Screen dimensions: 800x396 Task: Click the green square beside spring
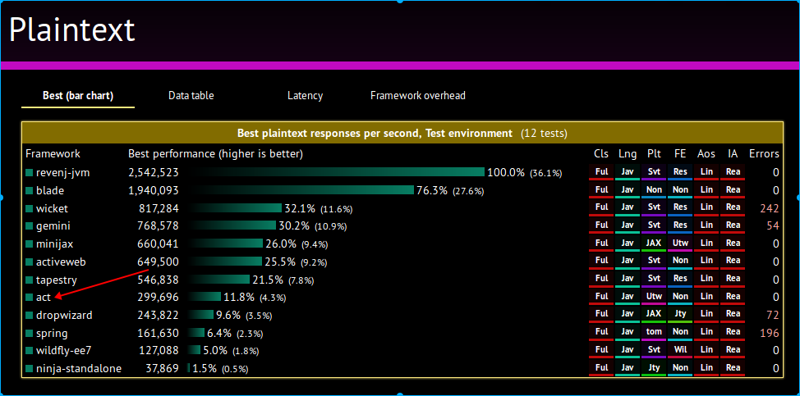click(x=29, y=334)
